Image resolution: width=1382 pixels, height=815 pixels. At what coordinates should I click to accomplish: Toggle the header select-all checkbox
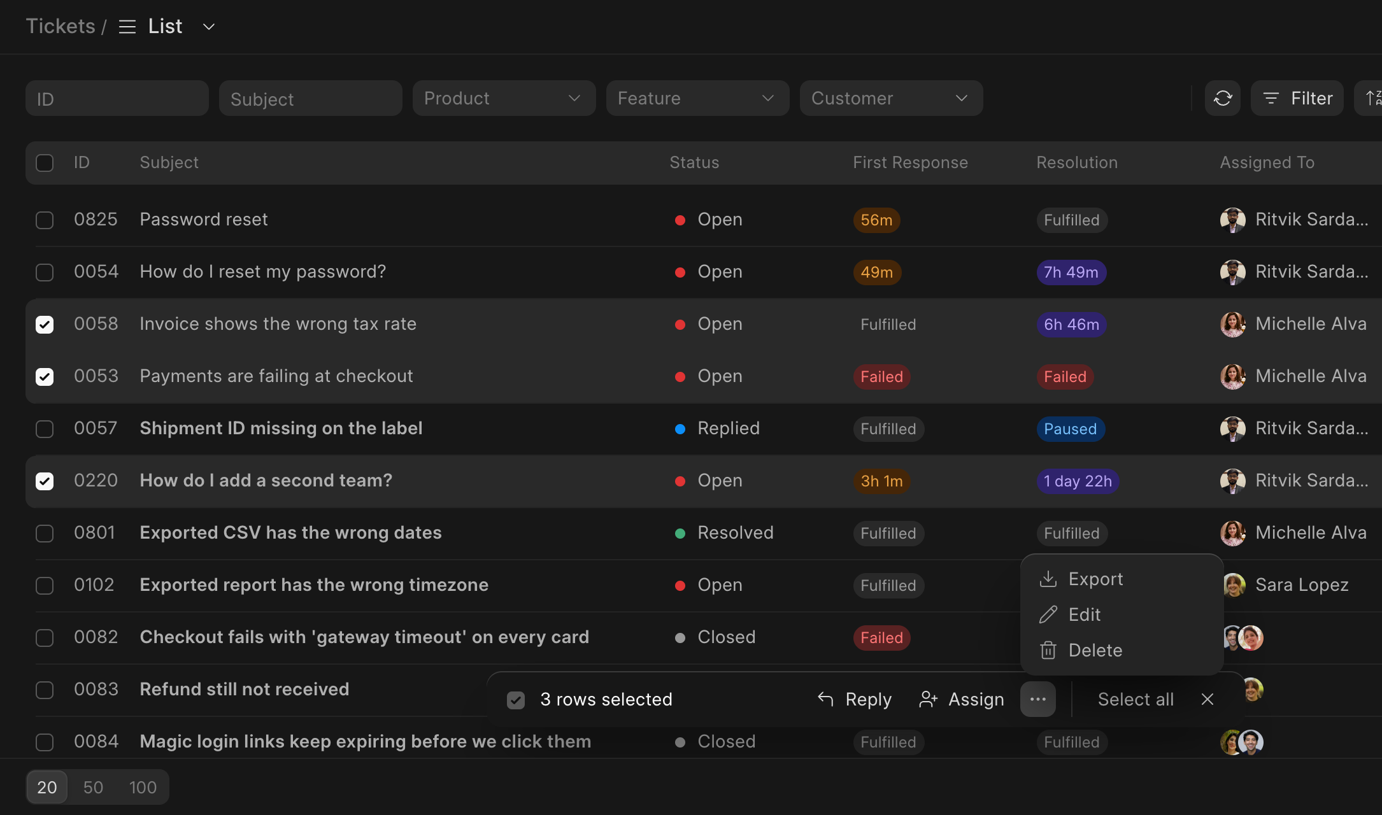coord(45,162)
